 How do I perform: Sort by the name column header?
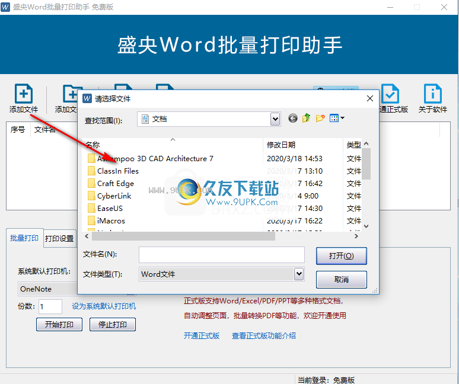click(x=173, y=145)
